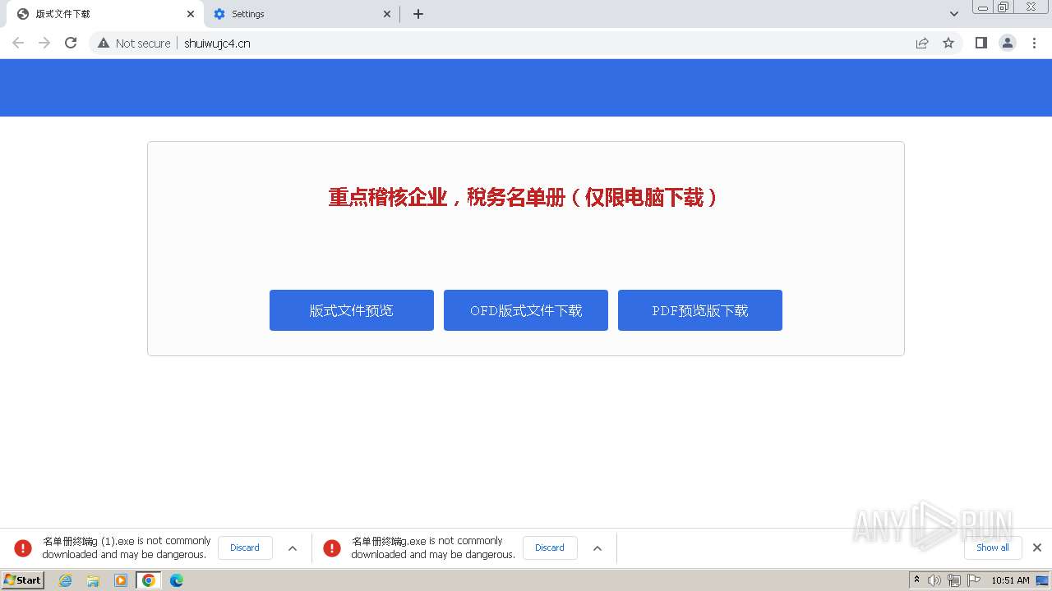Click the PDF预览版下载 button
The height and width of the screenshot is (591, 1052).
[x=700, y=310]
